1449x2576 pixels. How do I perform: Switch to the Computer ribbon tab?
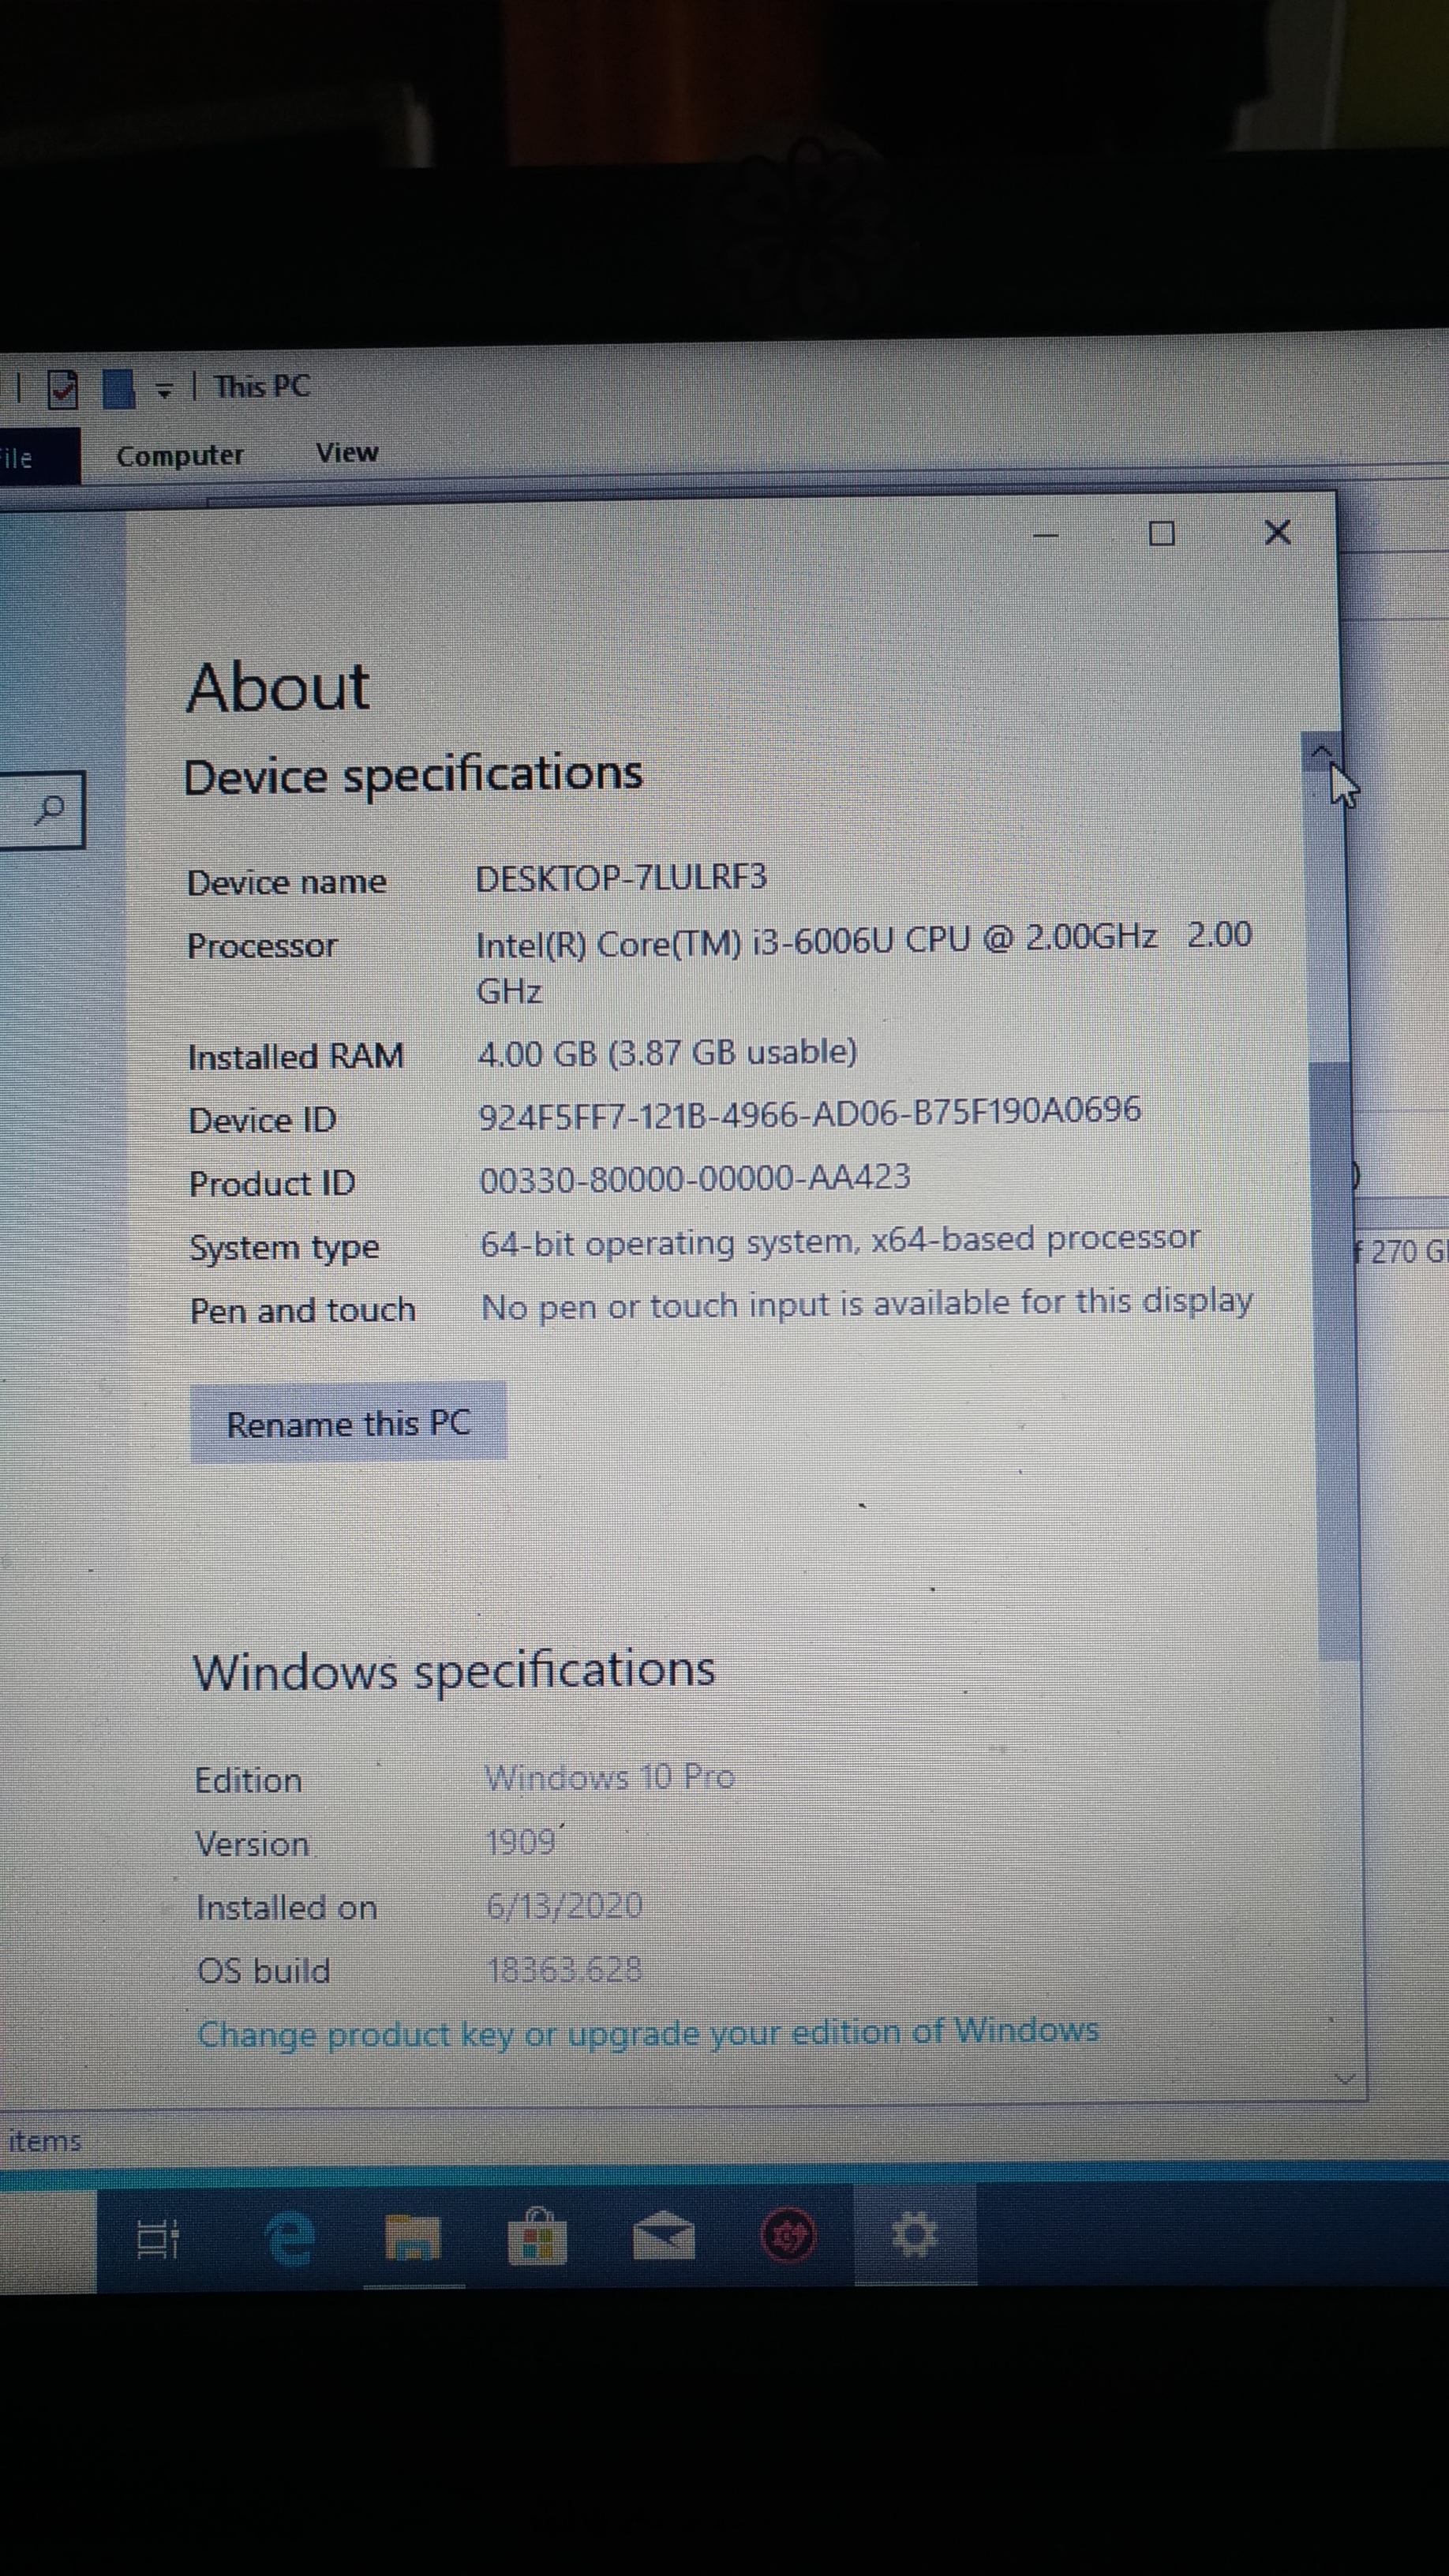180,455
